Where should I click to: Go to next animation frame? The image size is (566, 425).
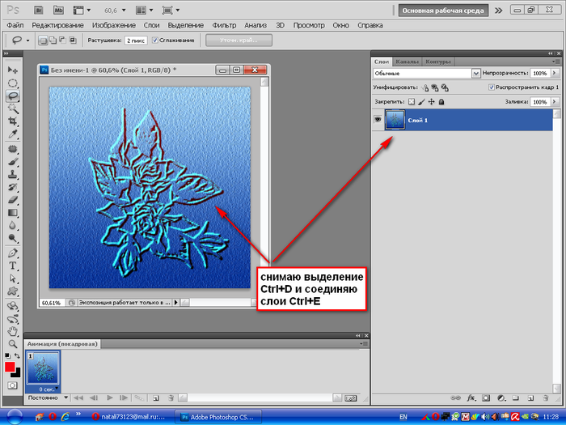[124, 398]
